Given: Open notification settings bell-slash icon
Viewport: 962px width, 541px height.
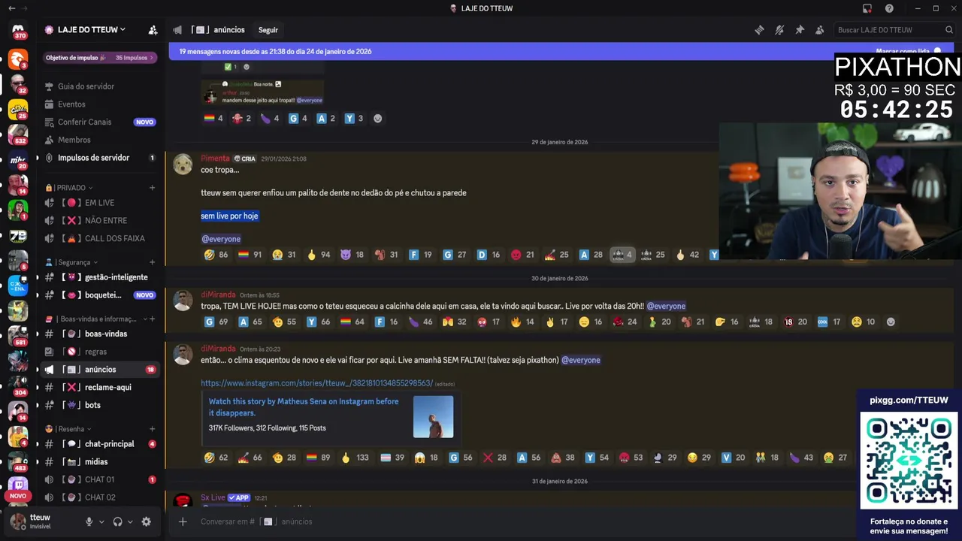Looking at the screenshot, I should click(x=779, y=30).
